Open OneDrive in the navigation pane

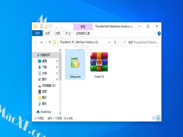point(46,112)
